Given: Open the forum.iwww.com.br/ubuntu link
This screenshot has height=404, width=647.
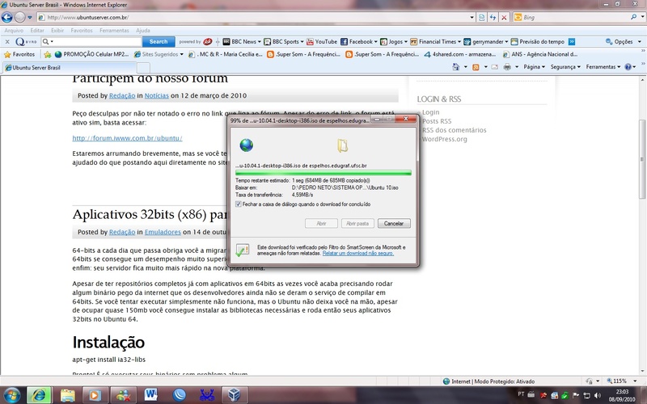Looking at the screenshot, I should point(127,138).
